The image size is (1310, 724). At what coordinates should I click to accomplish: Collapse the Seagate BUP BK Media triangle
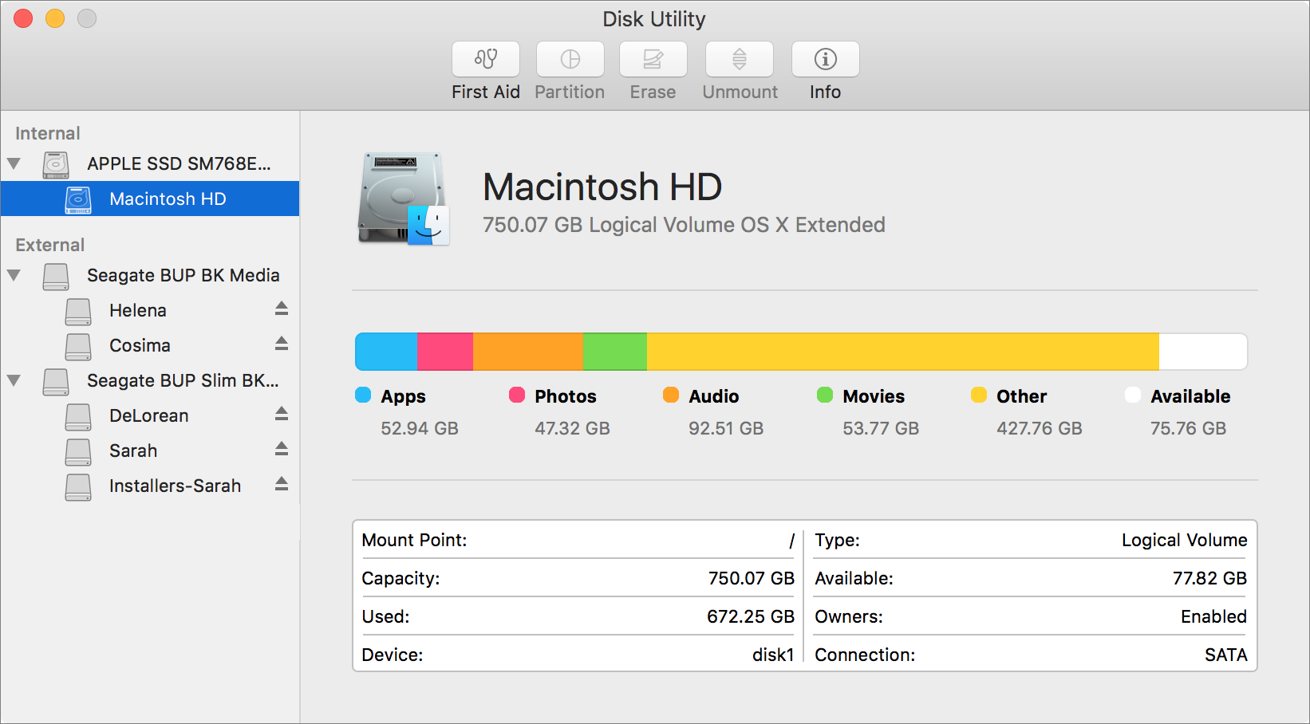click(x=14, y=275)
